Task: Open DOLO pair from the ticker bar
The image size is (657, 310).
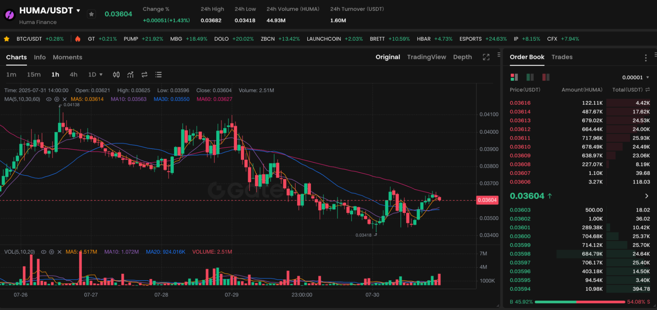Action: click(x=234, y=39)
